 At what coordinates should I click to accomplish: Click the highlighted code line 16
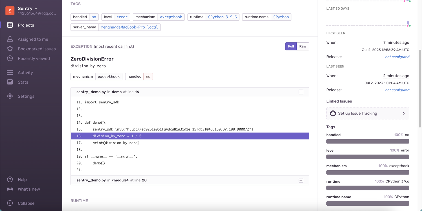190,136
